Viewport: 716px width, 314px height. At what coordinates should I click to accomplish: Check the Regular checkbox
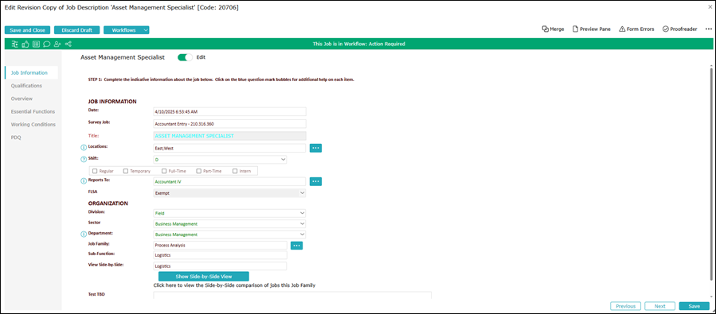pyautogui.click(x=95, y=172)
